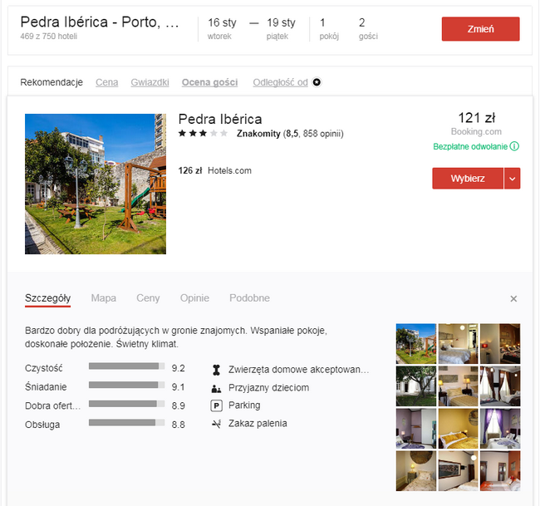Switch to the Mapa tab

pos(104,298)
